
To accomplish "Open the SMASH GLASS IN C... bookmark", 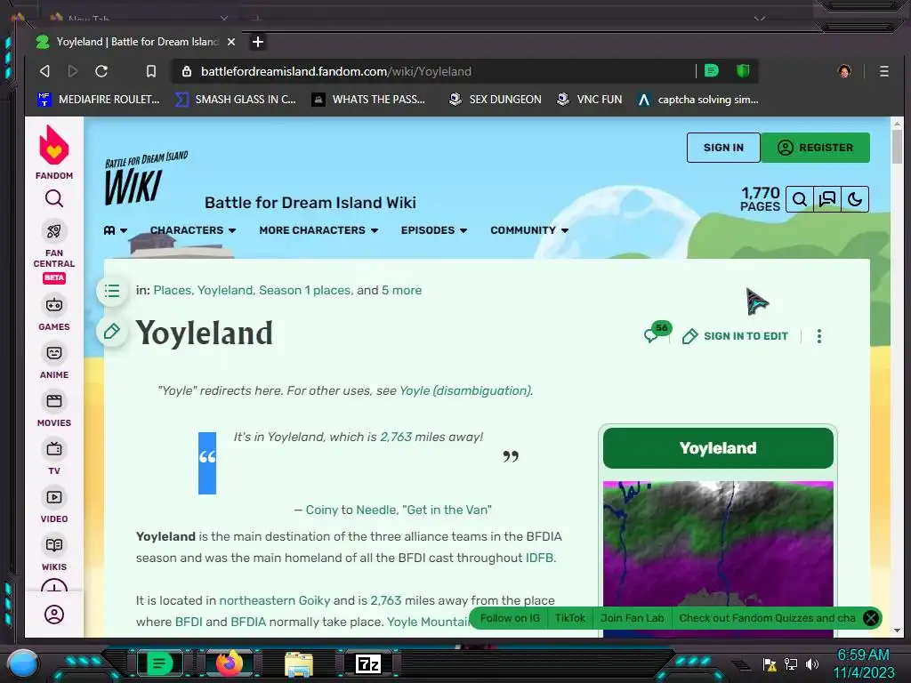I will point(236,100).
